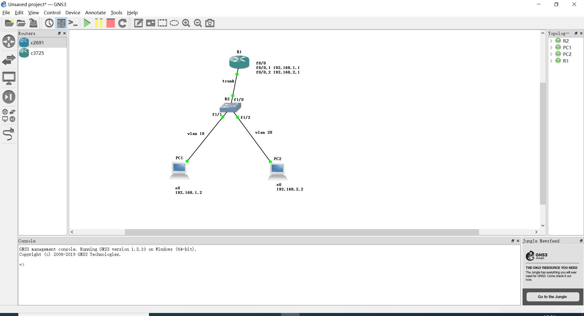The width and height of the screenshot is (584, 316).
Task: Open the View menu
Action: click(33, 12)
